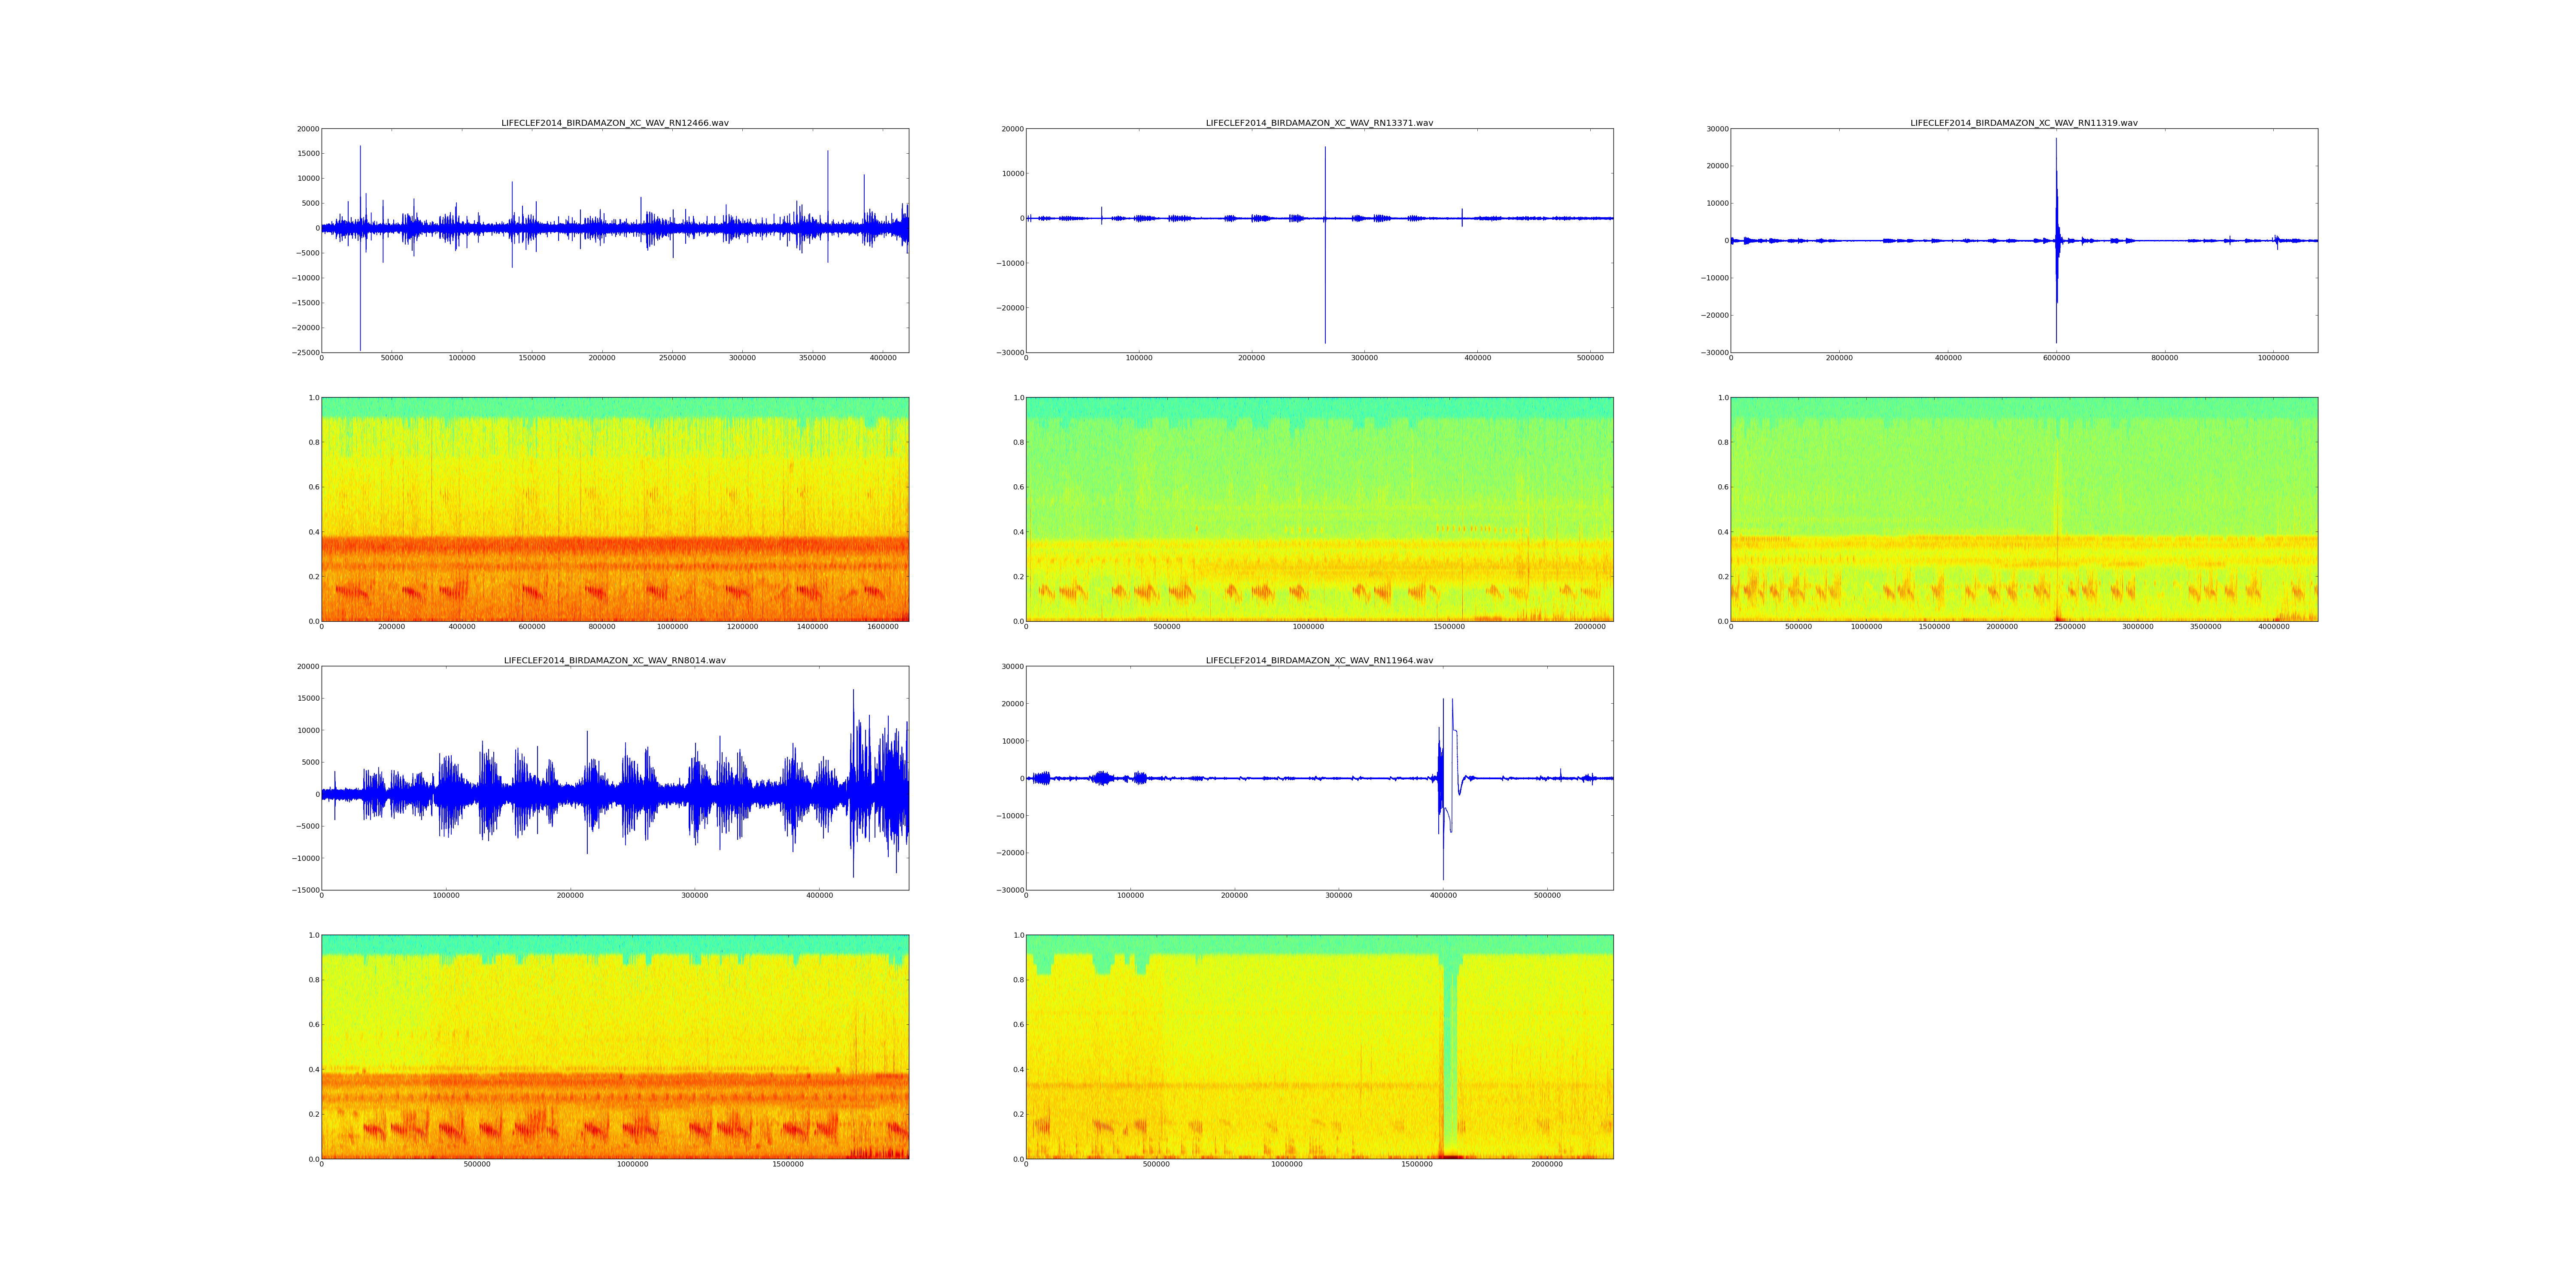The height and width of the screenshot is (1288, 2576).
Task: Click the green vertical gap in RN11964 spectrogram
Action: [x=1450, y=1050]
